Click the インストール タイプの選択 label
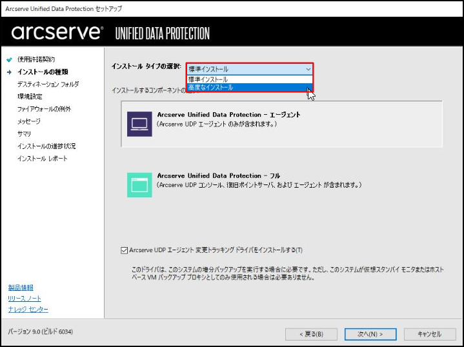The image size is (464, 347). (x=146, y=66)
